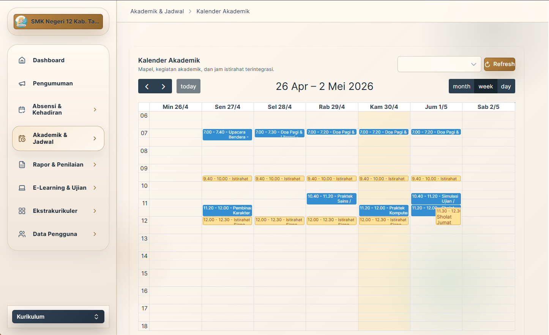
Task: Open the E-Learning & Ujian laptop icon
Action: coord(22,187)
